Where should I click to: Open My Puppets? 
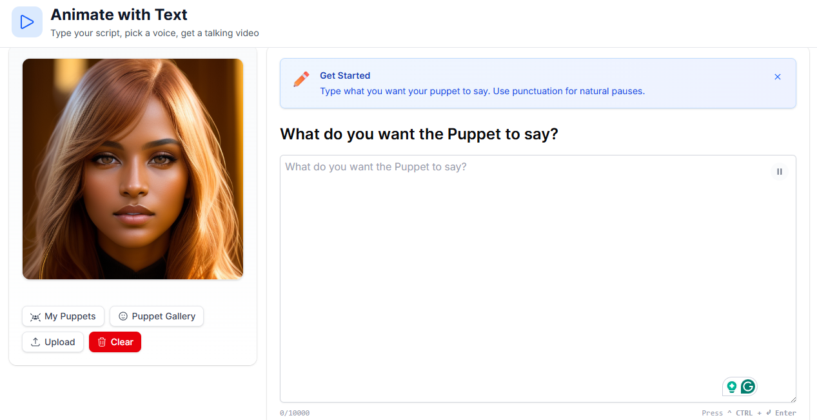tap(63, 316)
